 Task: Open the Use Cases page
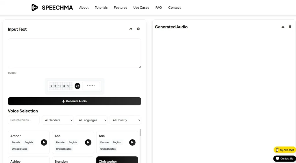(141, 8)
